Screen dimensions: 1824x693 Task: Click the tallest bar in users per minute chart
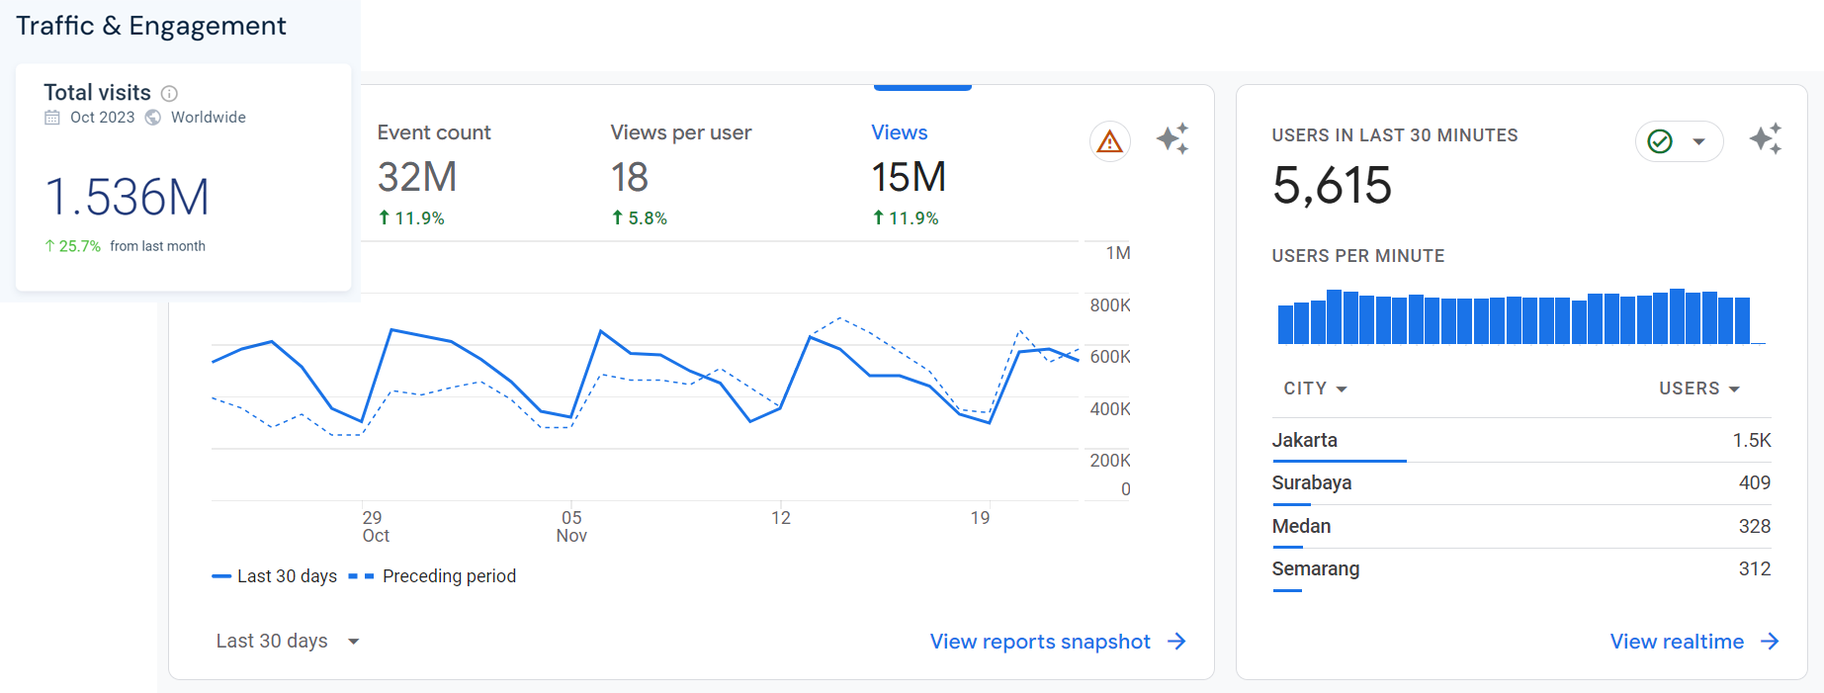1677,316
